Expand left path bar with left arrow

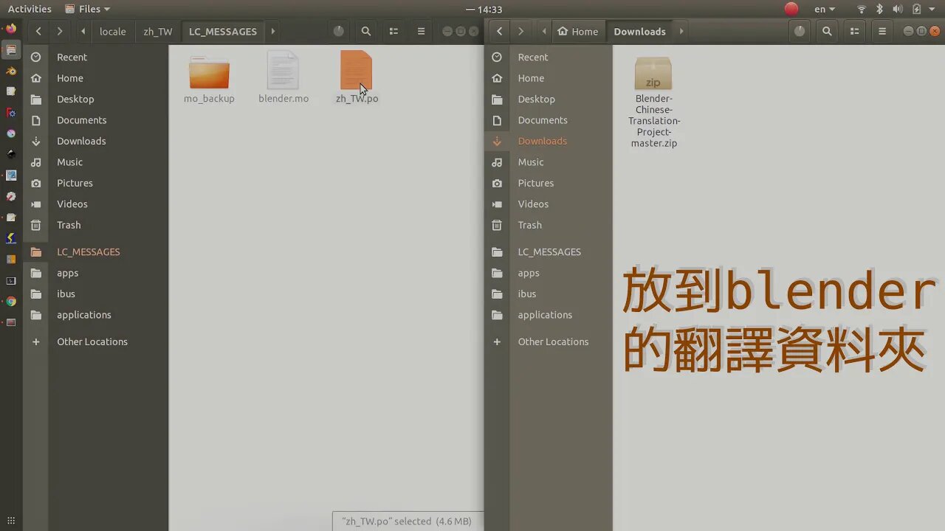point(83,32)
